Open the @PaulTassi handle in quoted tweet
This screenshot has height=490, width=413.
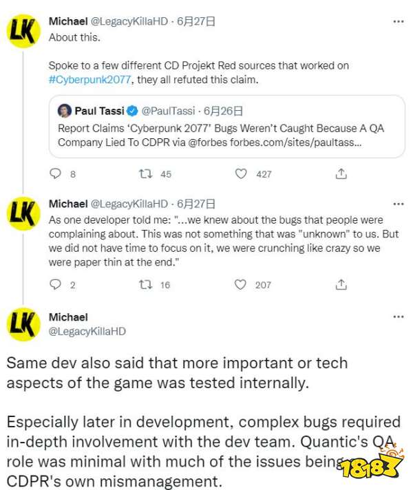tap(168, 111)
